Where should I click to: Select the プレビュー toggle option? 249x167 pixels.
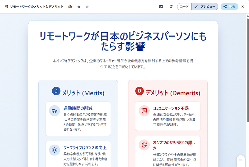click(x=205, y=7)
